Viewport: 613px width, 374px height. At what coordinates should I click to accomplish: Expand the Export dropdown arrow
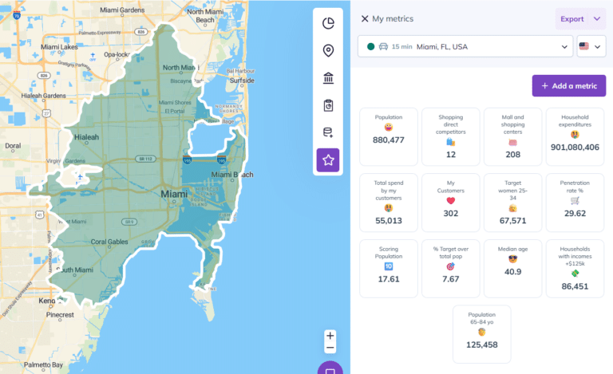click(596, 18)
